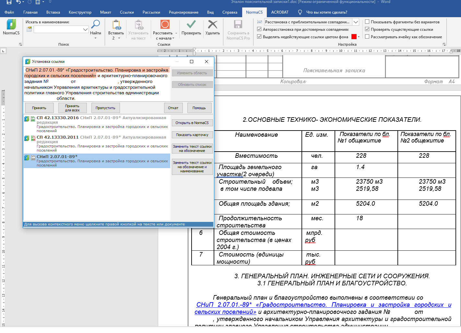This screenshot has height=333, width=461.
Task: Click the Найти magnifier icon
Action: [x=95, y=25]
